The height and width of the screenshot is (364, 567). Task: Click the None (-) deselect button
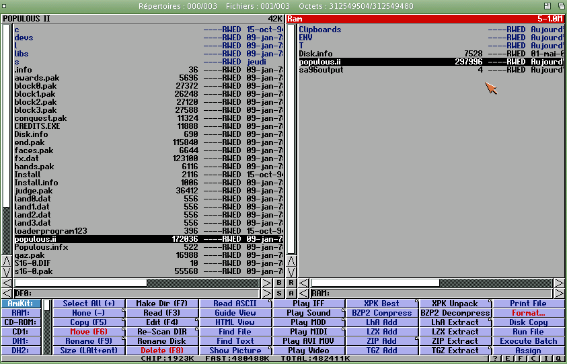click(89, 313)
